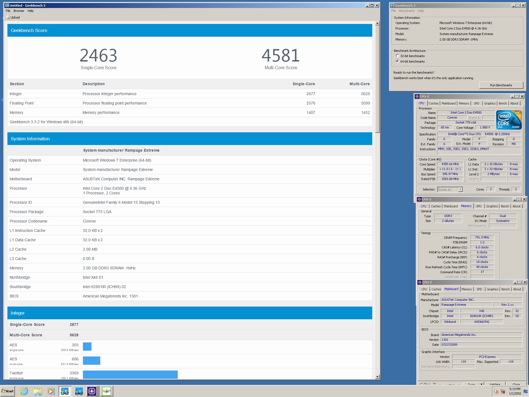
Task: Click the Upload icon in the Geekbench toolbar
Action: click(8, 17)
